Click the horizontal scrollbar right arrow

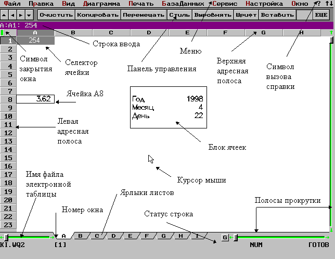[327, 237]
